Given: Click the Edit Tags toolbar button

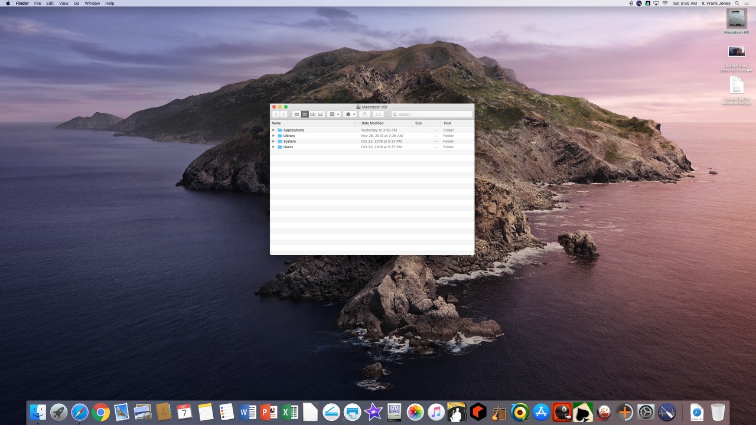Looking at the screenshot, I should [x=379, y=115].
